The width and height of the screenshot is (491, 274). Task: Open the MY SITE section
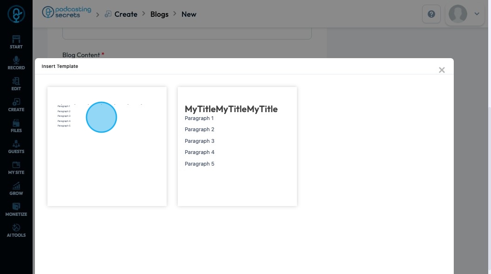(x=16, y=167)
